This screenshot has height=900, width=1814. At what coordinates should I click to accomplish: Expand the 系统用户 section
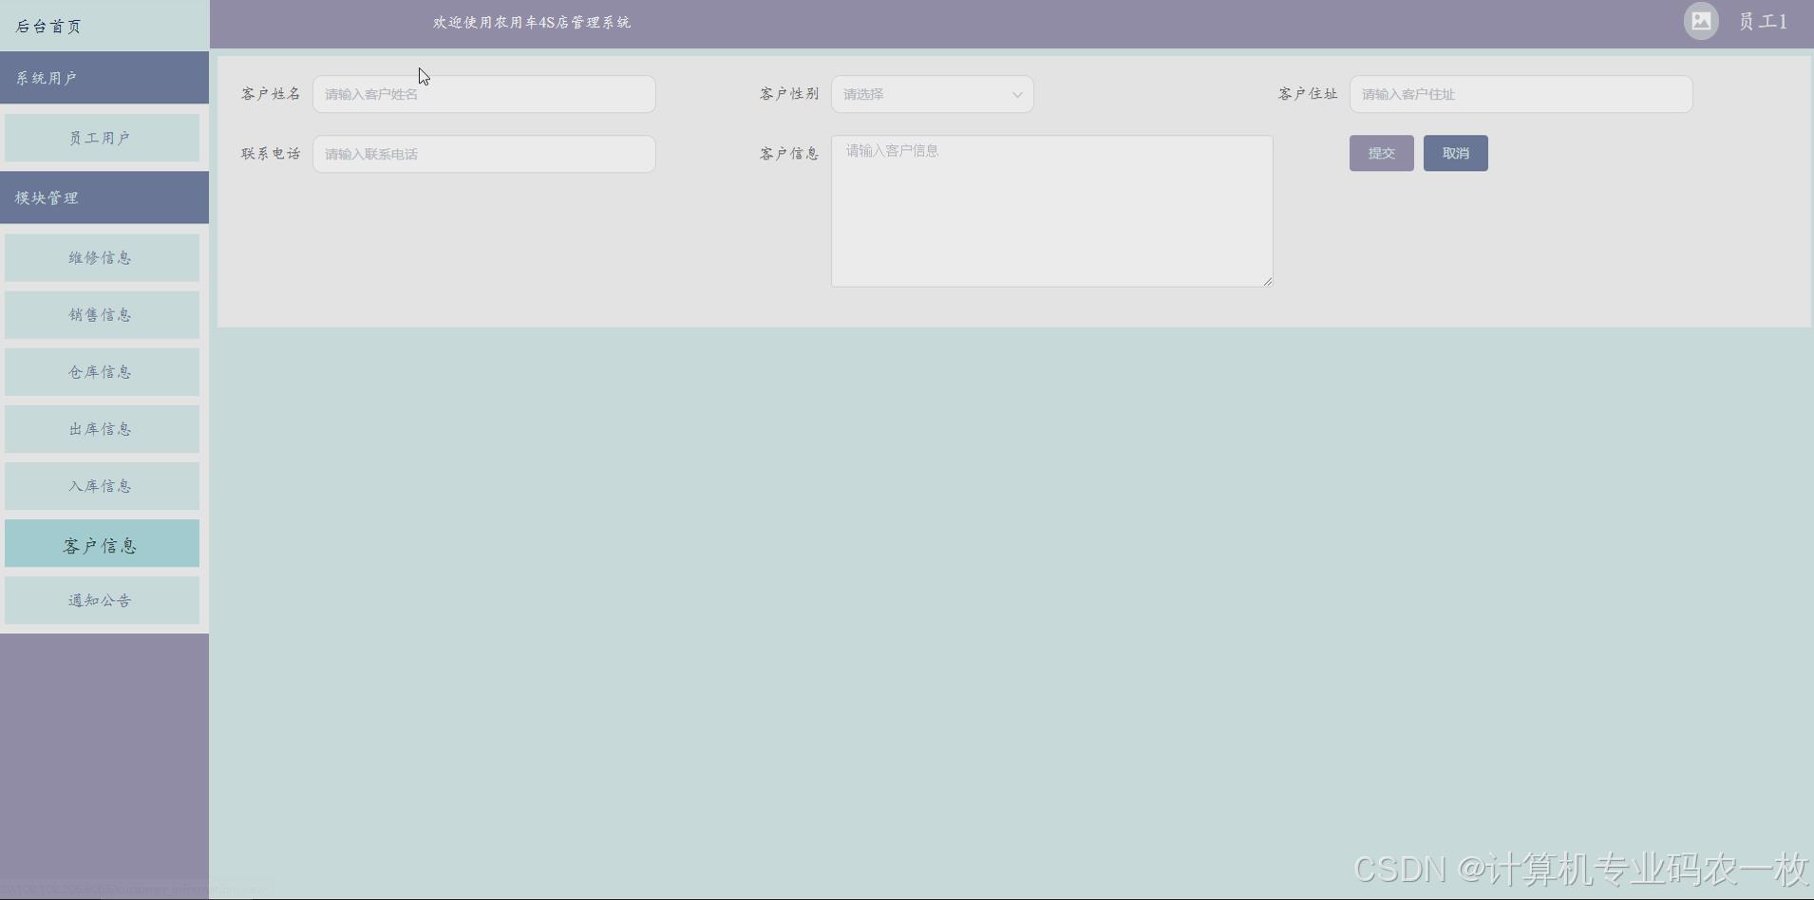[46, 77]
